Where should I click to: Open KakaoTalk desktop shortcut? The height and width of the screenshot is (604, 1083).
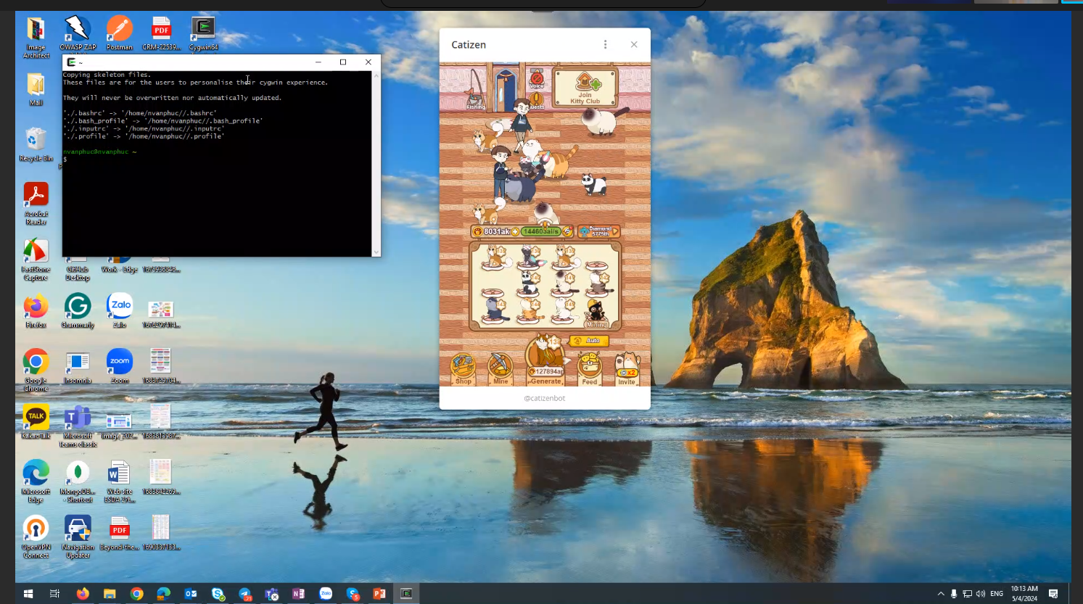coord(36,423)
